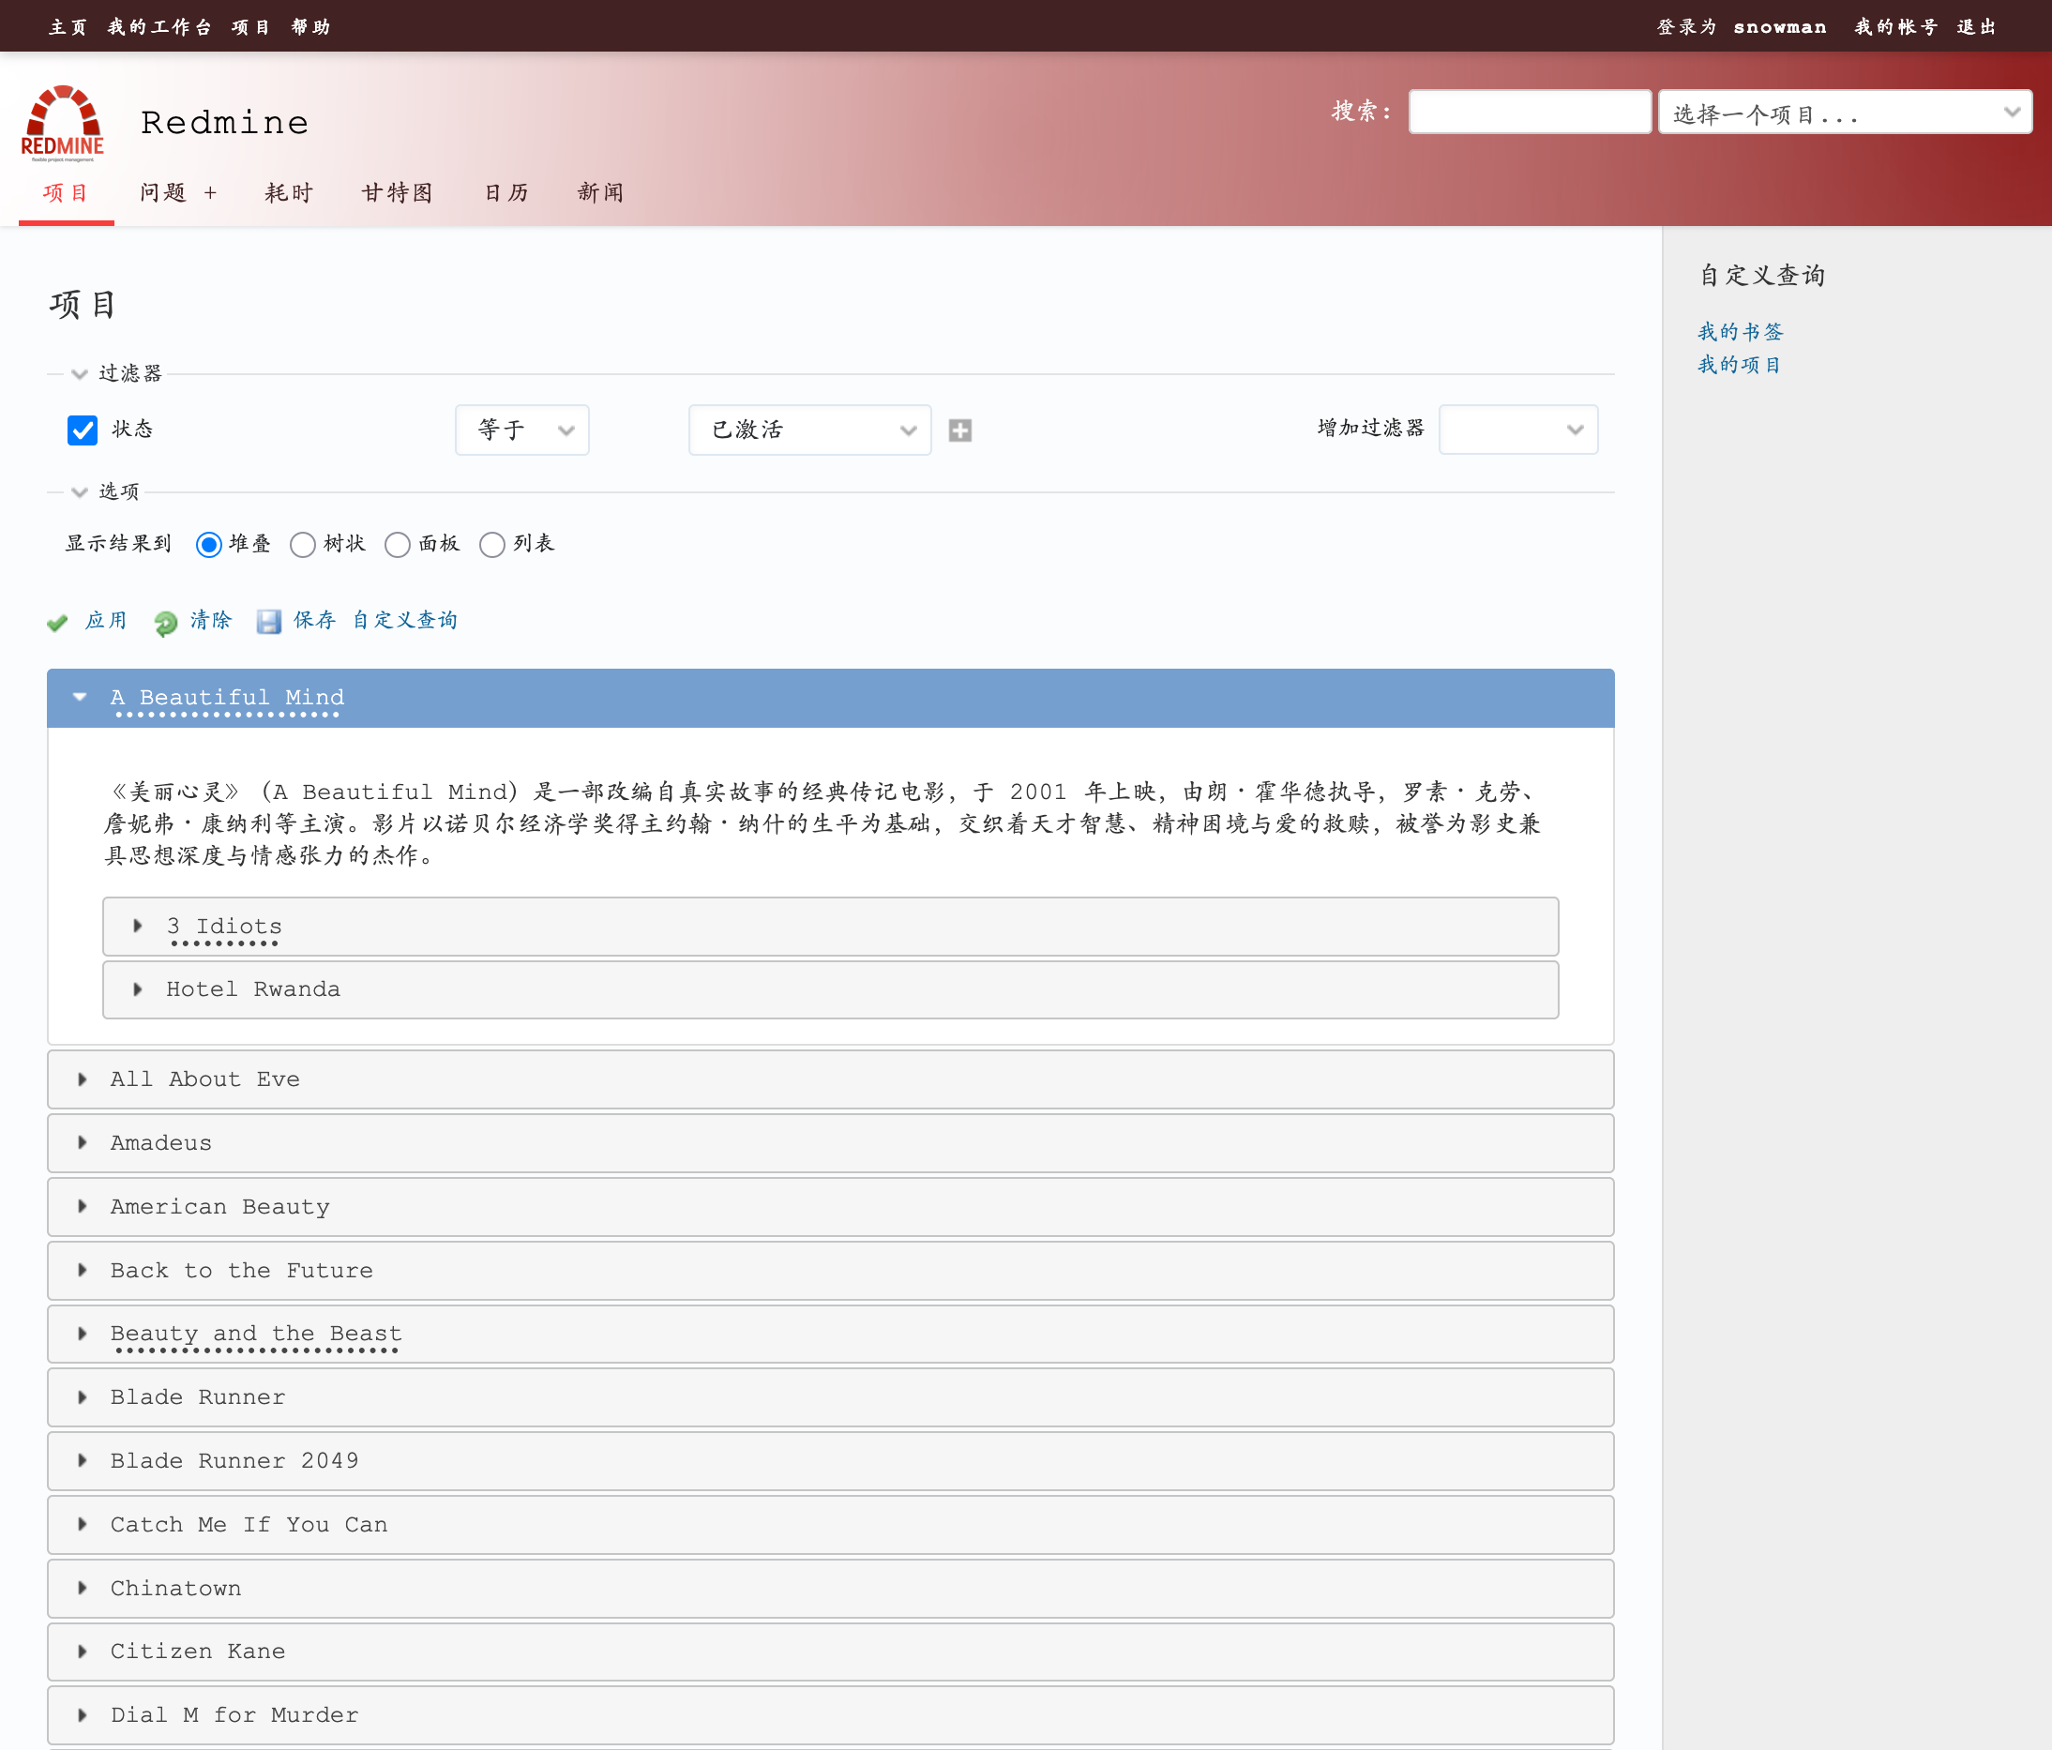Collapse the 过滤器 fieldset
The height and width of the screenshot is (1750, 2052).
tap(117, 373)
